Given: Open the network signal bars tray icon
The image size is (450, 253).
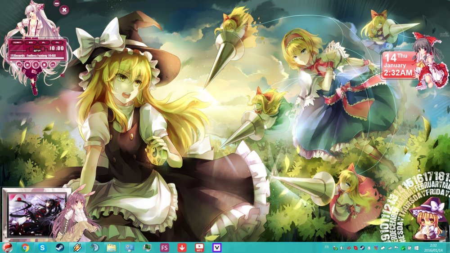Looking at the screenshot, I should coord(389,248).
